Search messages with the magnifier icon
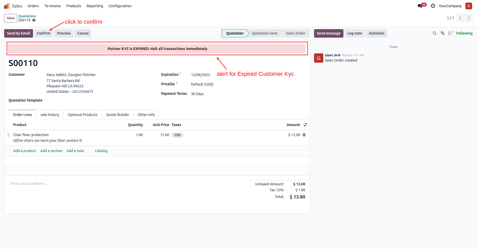Viewport: 477px width, 249px height. (x=435, y=33)
